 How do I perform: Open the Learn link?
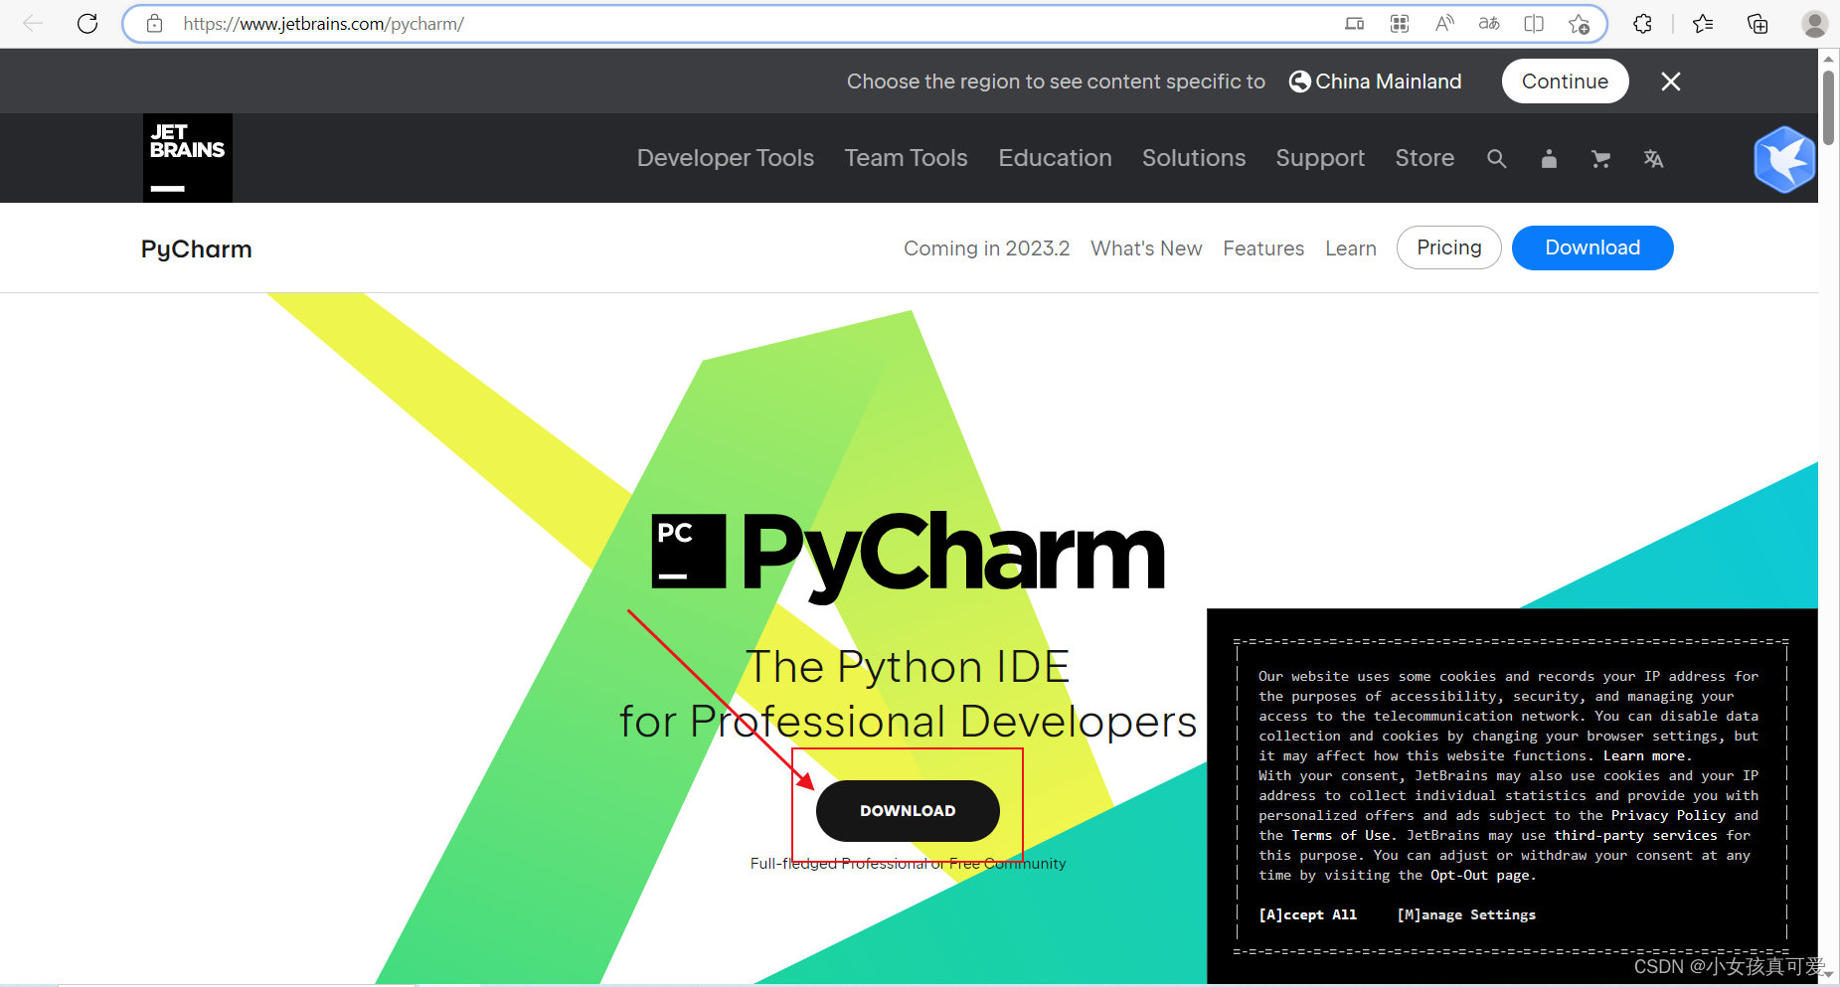(1351, 248)
